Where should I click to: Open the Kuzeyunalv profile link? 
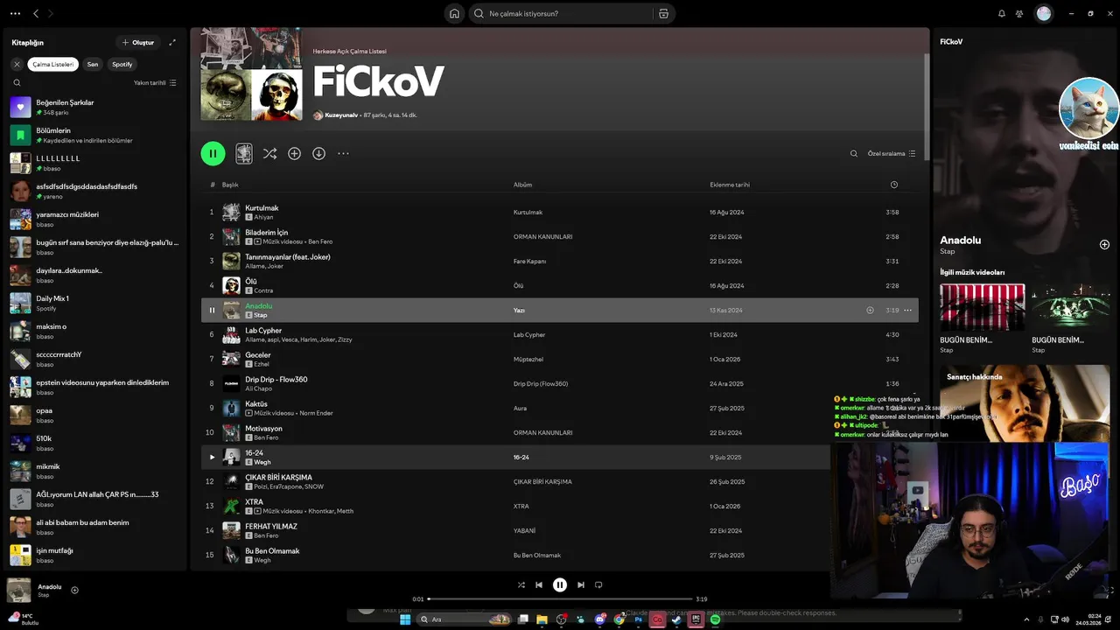point(340,115)
